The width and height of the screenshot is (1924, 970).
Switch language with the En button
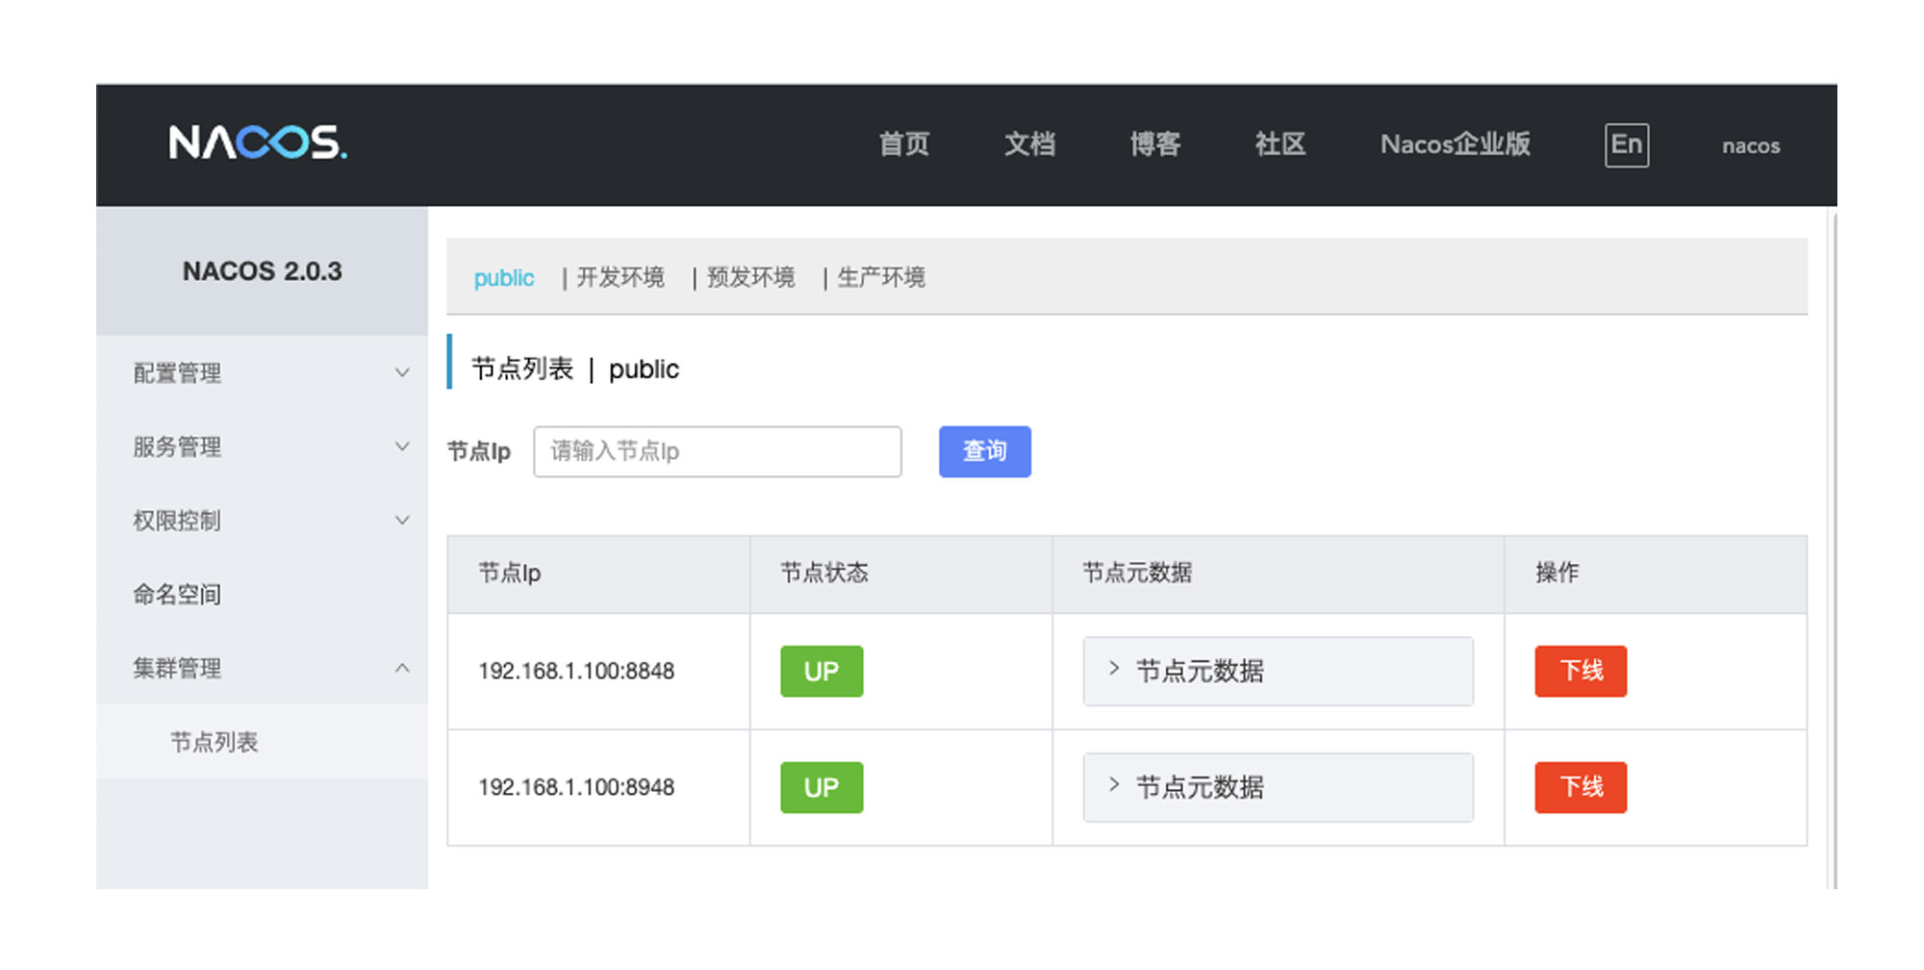click(x=1626, y=145)
